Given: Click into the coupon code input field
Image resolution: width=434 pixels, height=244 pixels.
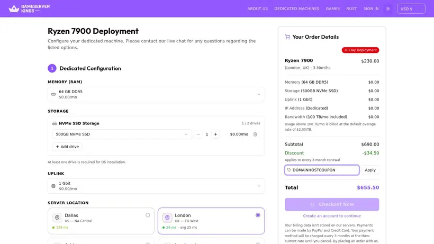Looking at the screenshot, I should (322, 170).
